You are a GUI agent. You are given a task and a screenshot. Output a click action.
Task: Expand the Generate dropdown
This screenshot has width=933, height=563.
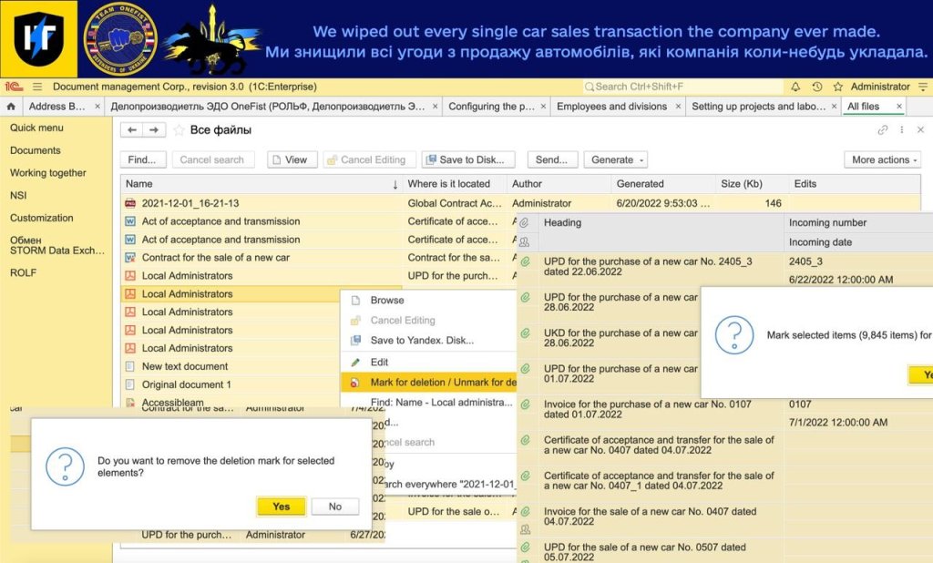point(616,159)
